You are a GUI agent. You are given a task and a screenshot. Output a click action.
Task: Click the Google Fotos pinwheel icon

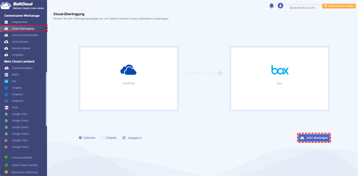(x=6, y=140)
